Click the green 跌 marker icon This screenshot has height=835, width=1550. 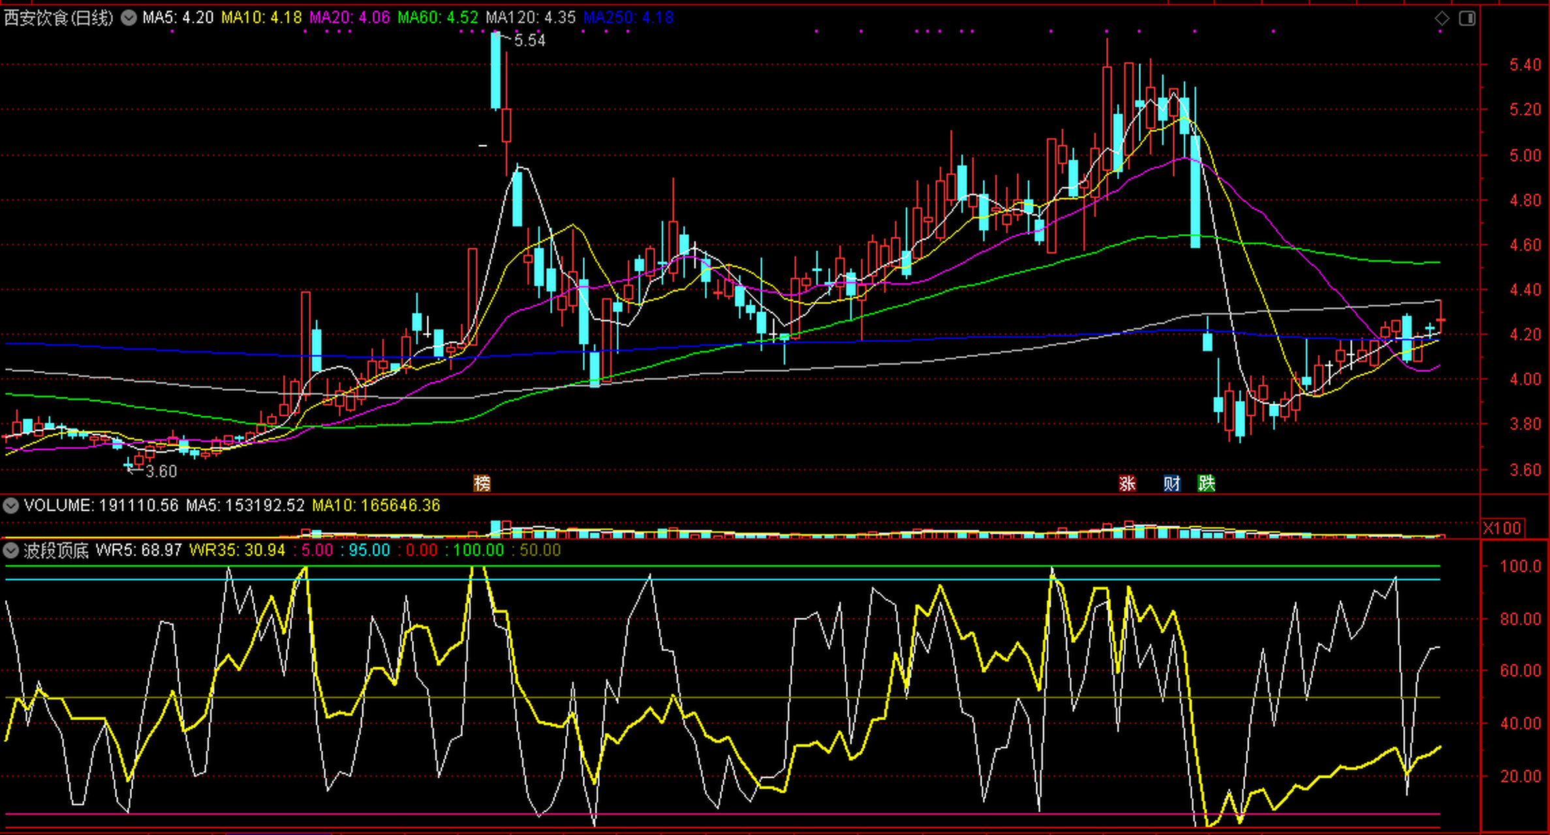click(1207, 483)
